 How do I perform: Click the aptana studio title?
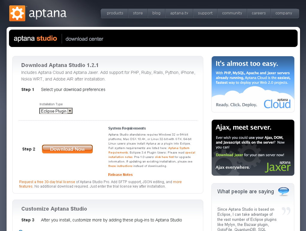(35, 38)
